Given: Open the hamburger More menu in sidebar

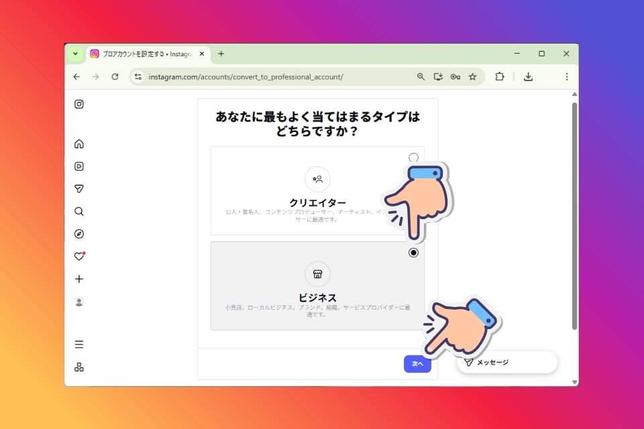Looking at the screenshot, I should pos(79,344).
